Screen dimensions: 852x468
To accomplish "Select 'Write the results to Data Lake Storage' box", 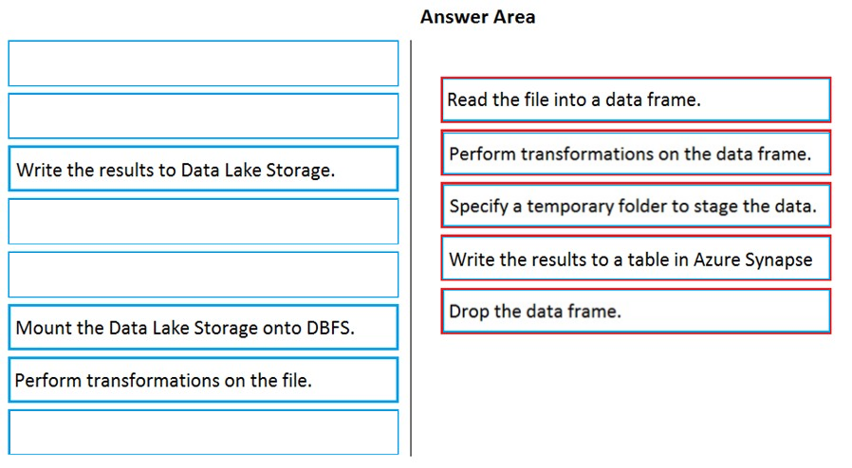I will tap(203, 169).
